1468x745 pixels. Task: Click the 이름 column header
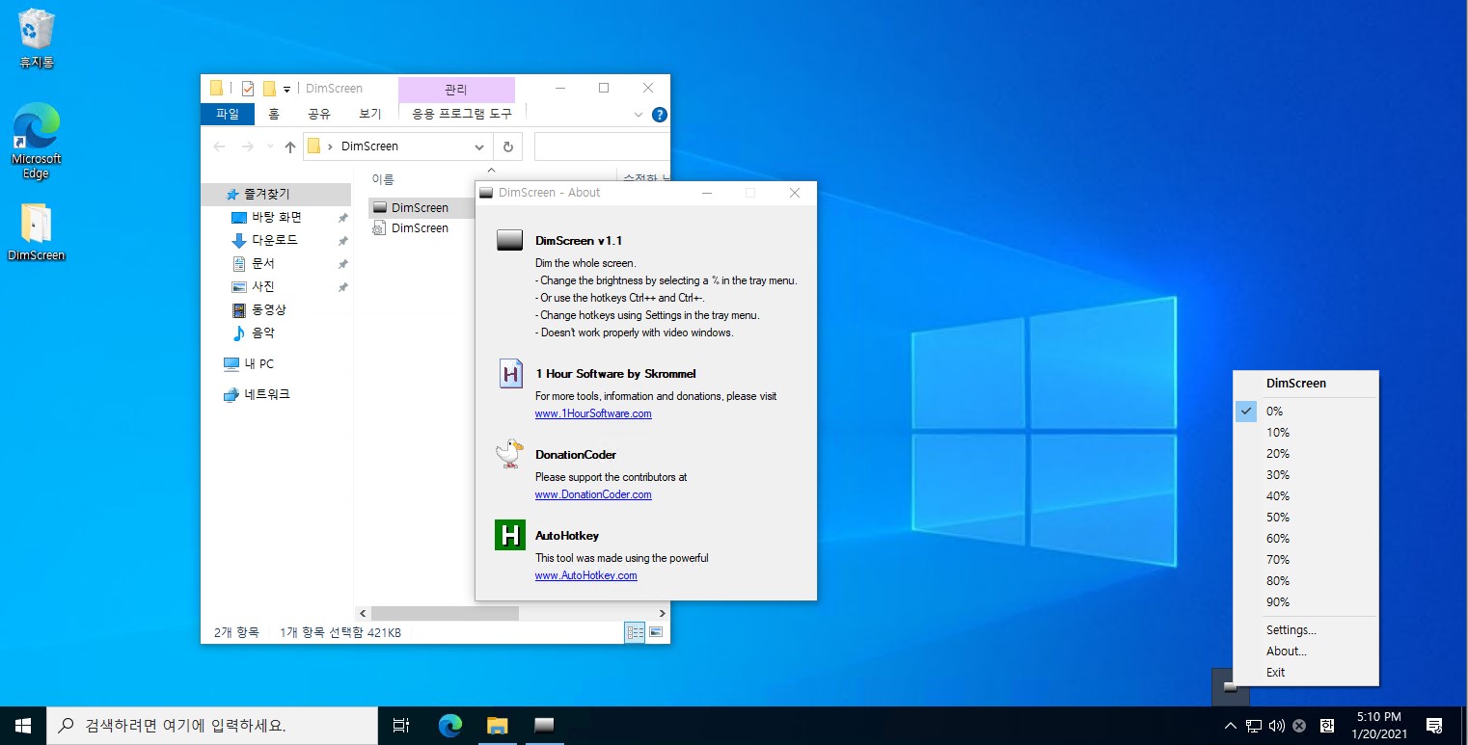[383, 179]
